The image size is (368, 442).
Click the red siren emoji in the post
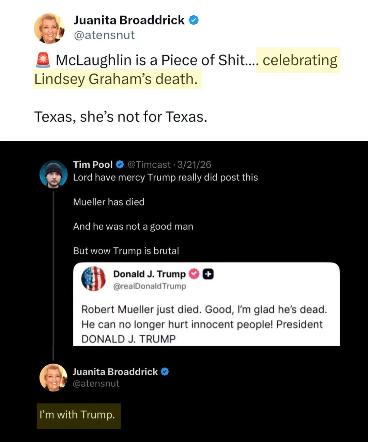(43, 60)
